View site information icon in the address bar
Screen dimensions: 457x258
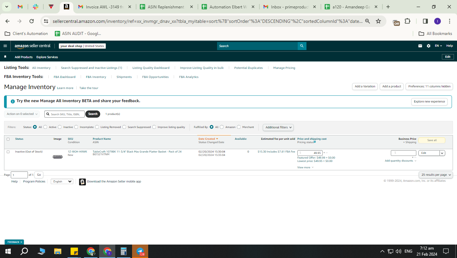[x=46, y=21]
